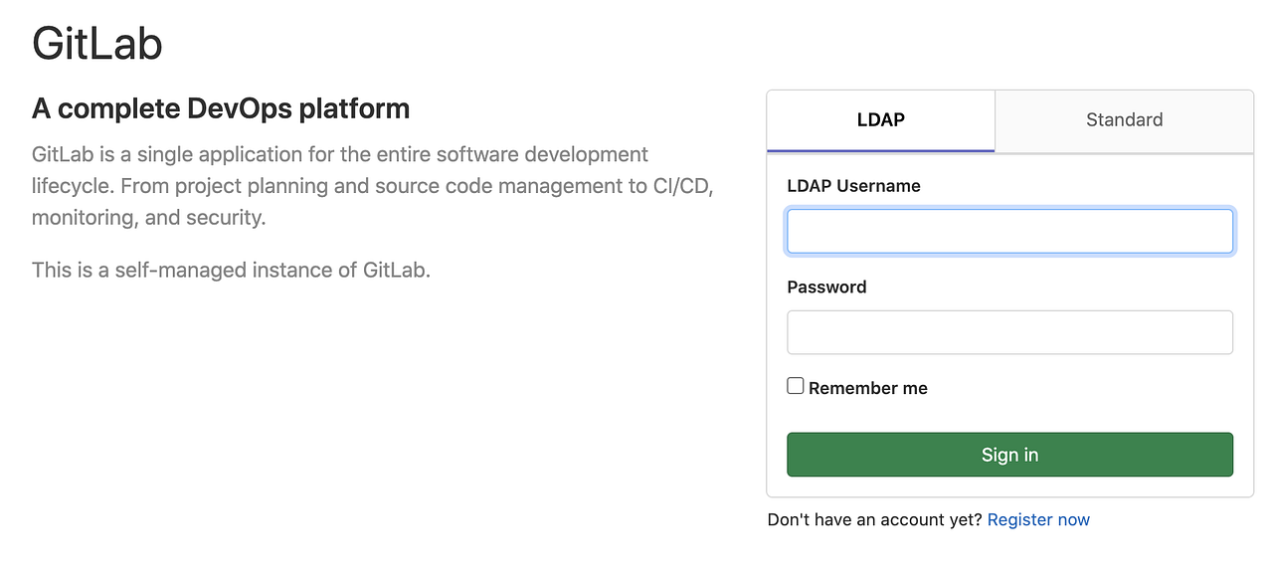Image resolution: width=1273 pixels, height=578 pixels.
Task: Return to the LDAP login tab
Action: point(879,120)
